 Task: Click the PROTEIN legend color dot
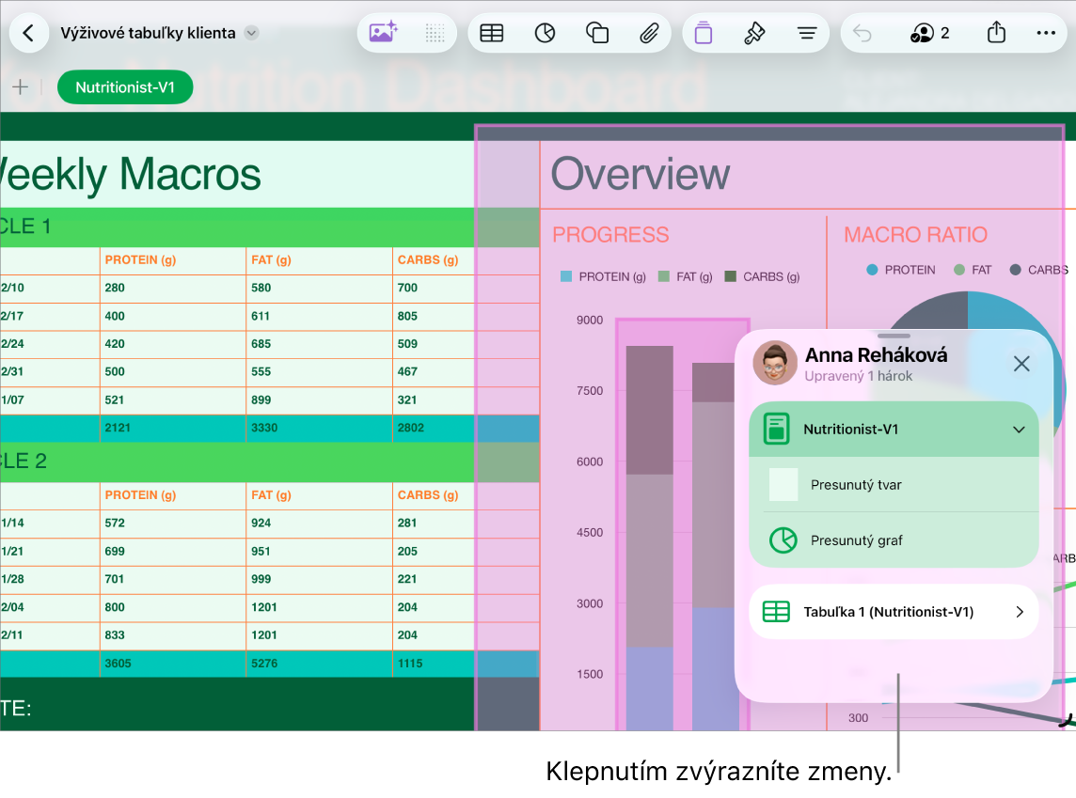872,270
